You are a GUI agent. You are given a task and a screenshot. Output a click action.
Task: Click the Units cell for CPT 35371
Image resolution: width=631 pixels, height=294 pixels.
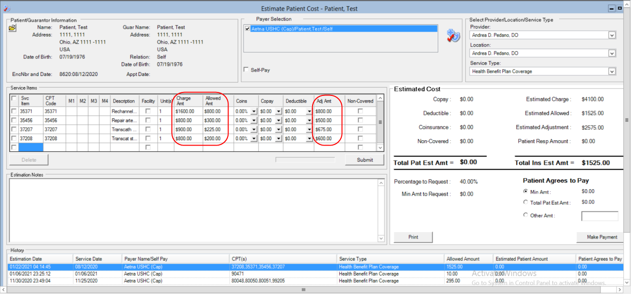tap(166, 111)
